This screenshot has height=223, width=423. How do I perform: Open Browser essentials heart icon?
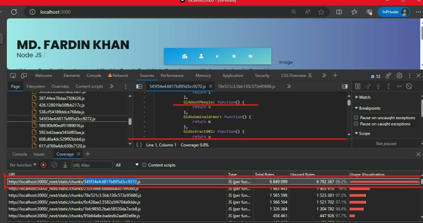pyautogui.click(x=369, y=12)
